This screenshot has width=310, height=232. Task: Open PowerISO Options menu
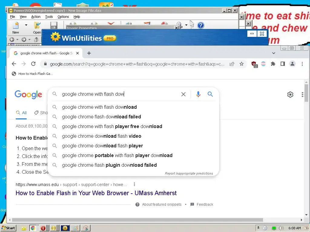coord(63,17)
